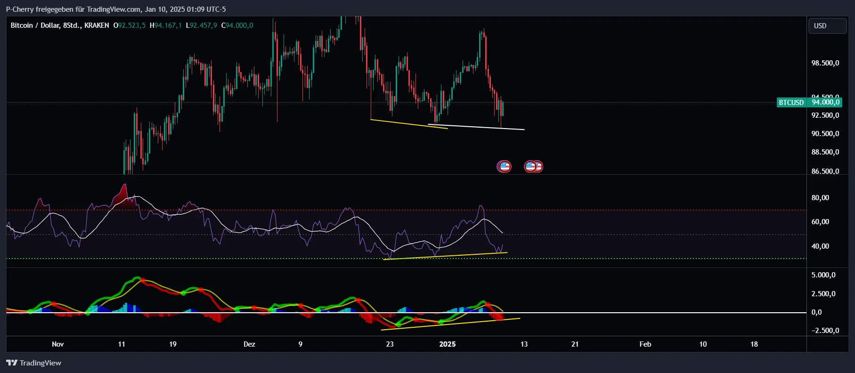Click the 60,00 RSI axis label

tap(820, 222)
